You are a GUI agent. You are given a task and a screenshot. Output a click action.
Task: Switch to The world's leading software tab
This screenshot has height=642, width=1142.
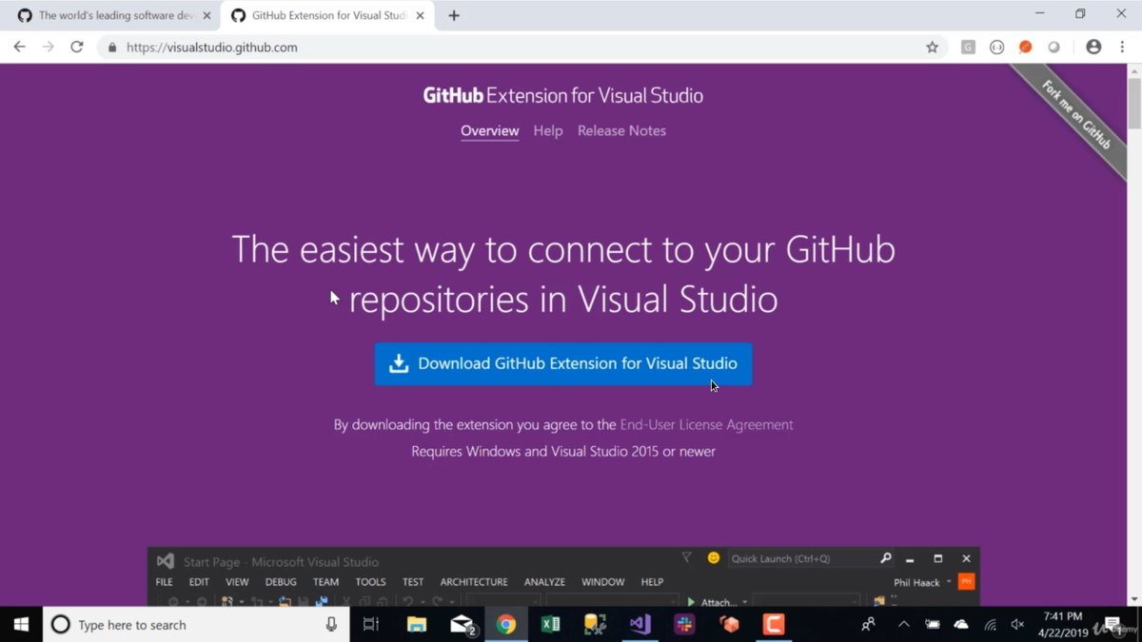pos(114,15)
